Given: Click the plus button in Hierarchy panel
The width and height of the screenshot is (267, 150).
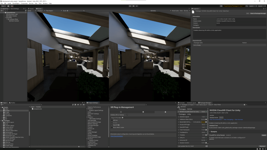Looking at the screenshot, I should pos(2,11).
